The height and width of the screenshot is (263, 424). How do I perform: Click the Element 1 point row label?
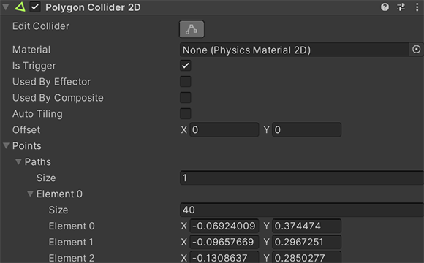[x=71, y=242]
